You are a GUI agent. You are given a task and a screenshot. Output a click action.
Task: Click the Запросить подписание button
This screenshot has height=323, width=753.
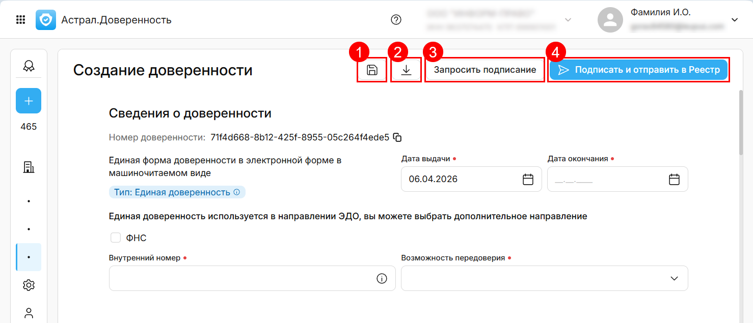[x=485, y=70]
